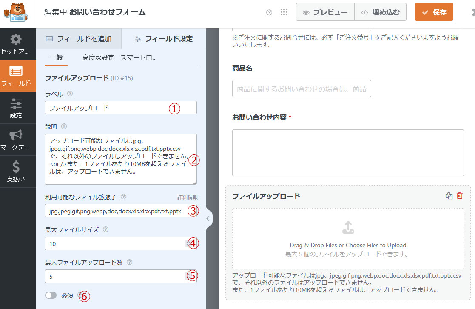Click the Choose Files to Upload link
This screenshot has width=475, height=309.
(375, 245)
